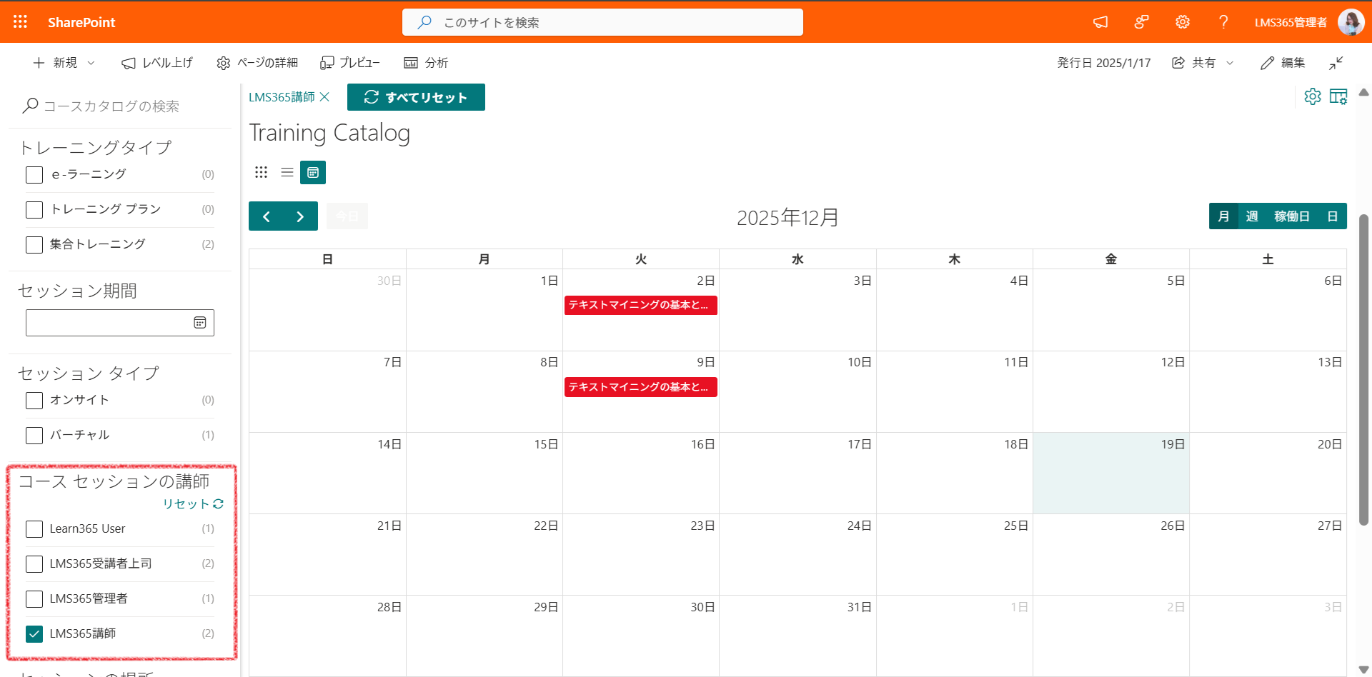Click the scroll up arrow

(1363, 92)
